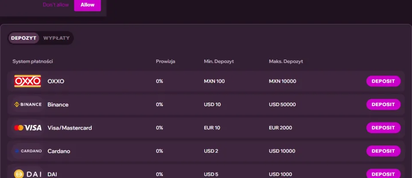The height and width of the screenshot is (178, 412).
Task: Click the USD 10000 maximum deposit value
Action: pyautogui.click(x=282, y=151)
